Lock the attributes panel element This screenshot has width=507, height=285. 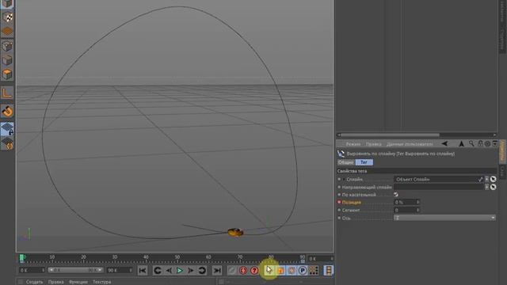tap(481, 143)
